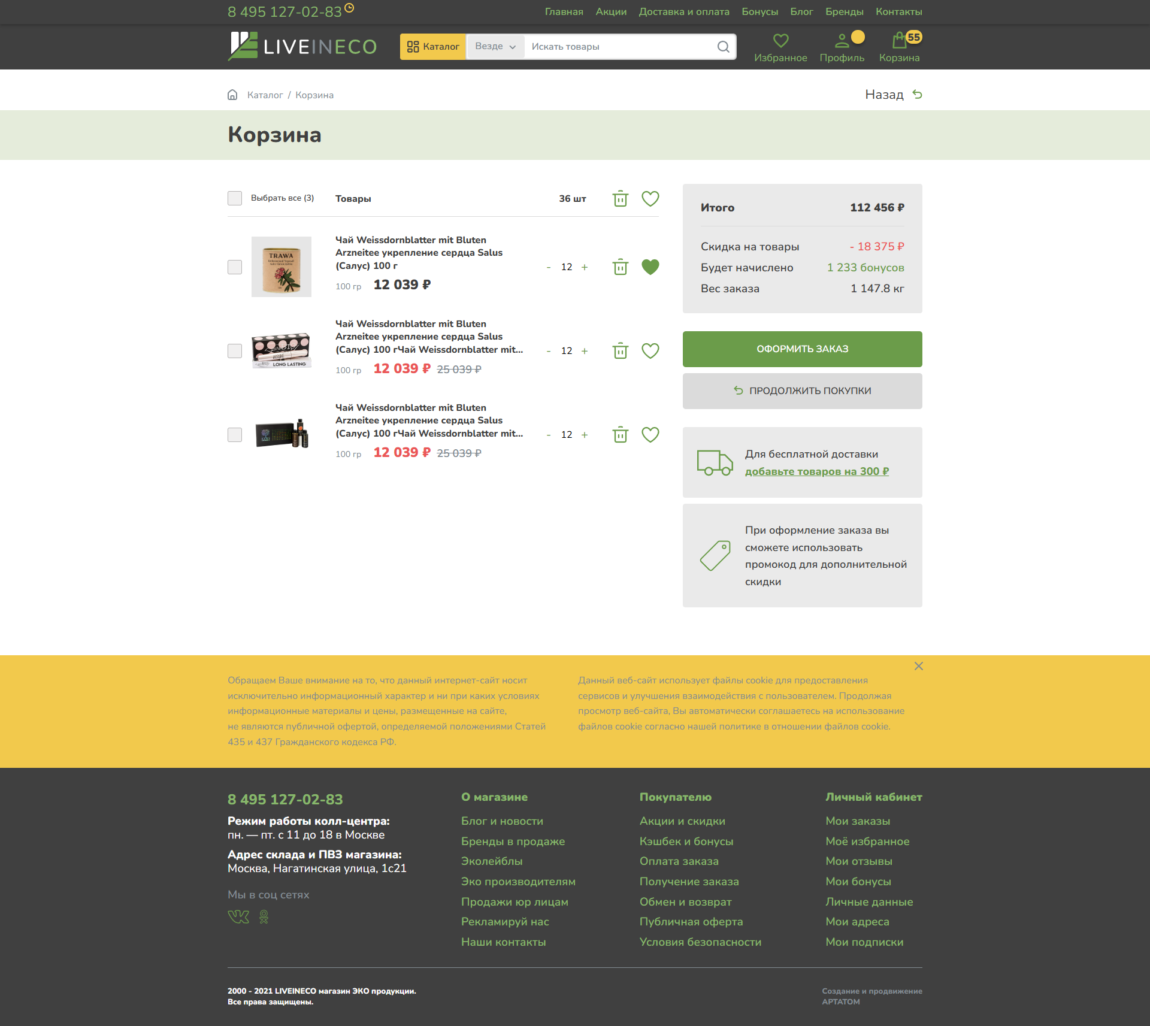Follow 'добавьте товаров на 300 ₽' link
The width and height of the screenshot is (1150, 1026).
click(816, 471)
